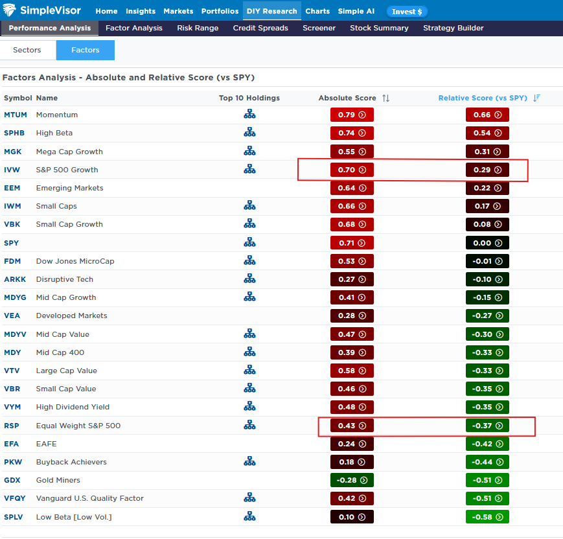
Task: Open top 10 holdings icon for MTUM
Action: click(249, 115)
